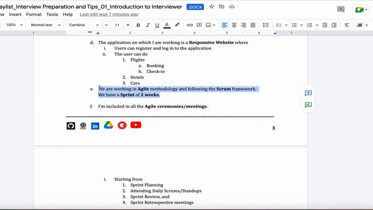Click the font size field showing 11

[117, 25]
